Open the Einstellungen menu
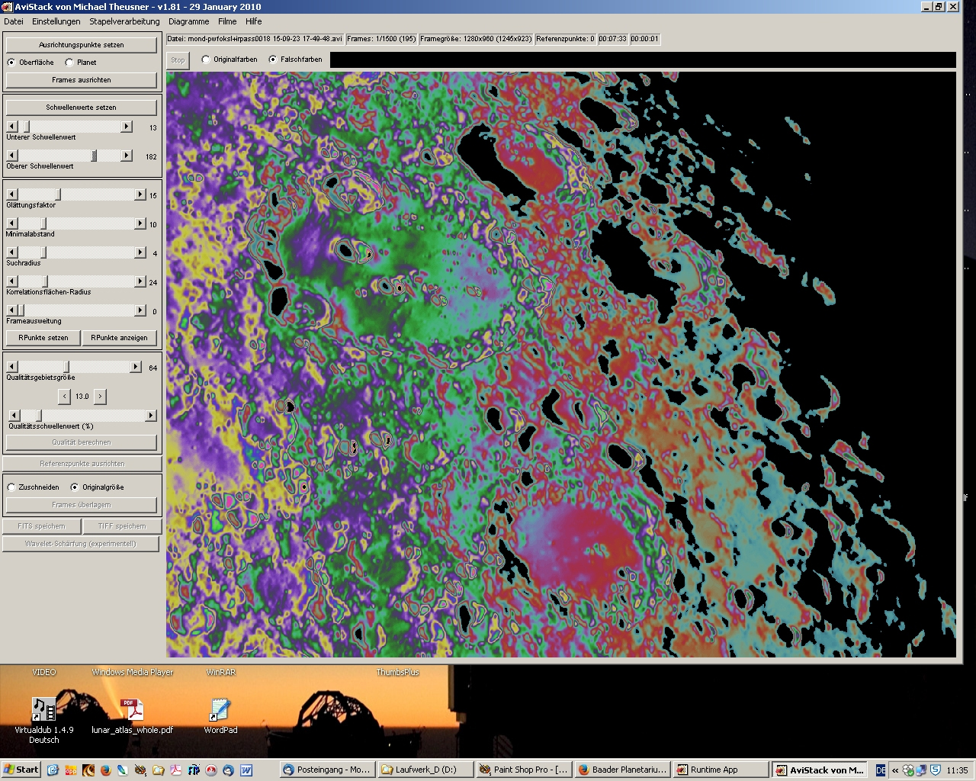This screenshot has height=781, width=976. (x=56, y=21)
